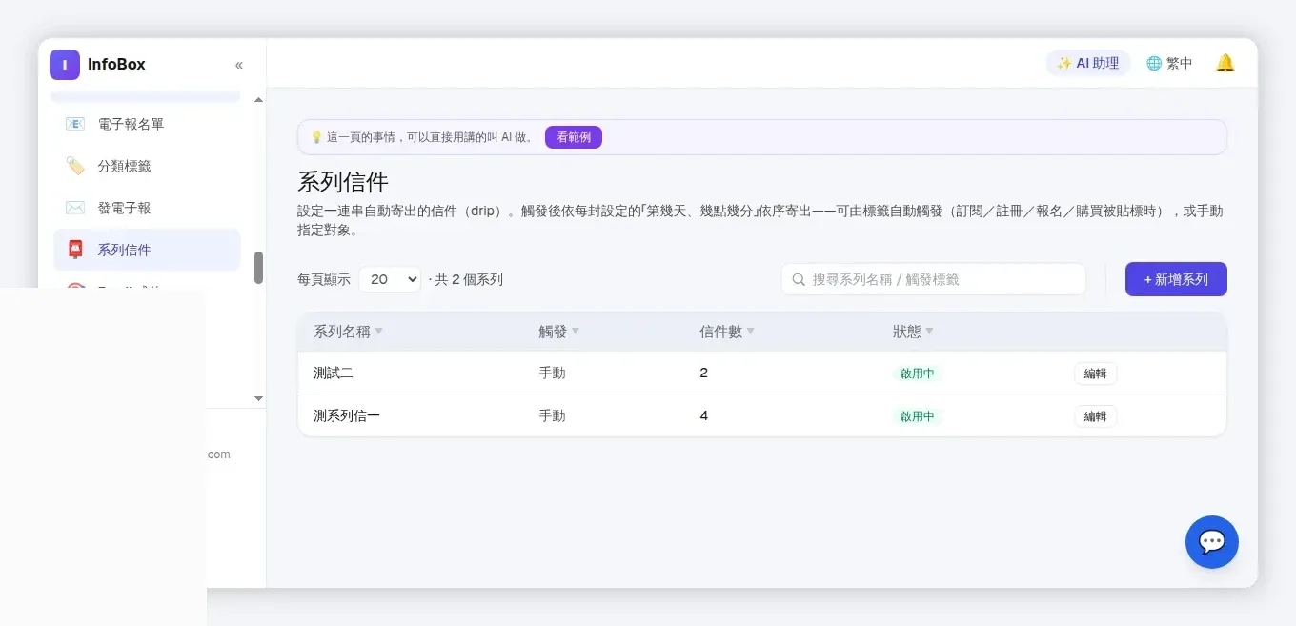This screenshot has width=1296, height=626.
Task: Click the mail icon beside 電子報名單
Action: (x=75, y=124)
